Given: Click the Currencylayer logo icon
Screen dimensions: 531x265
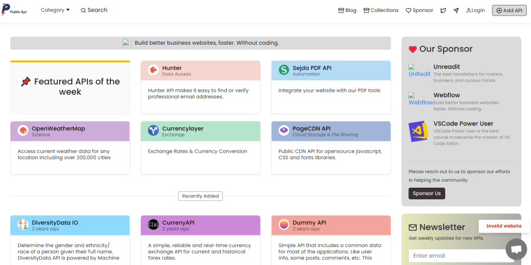Looking at the screenshot, I should pyautogui.click(x=153, y=130).
